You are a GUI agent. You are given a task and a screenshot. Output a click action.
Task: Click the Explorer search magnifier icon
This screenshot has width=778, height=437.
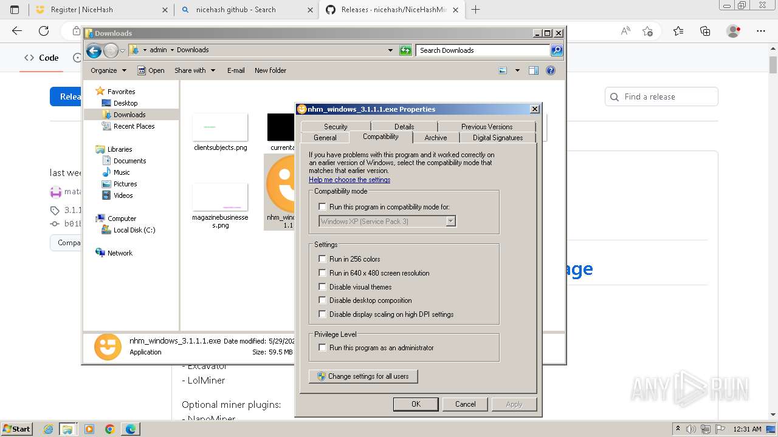pos(557,50)
